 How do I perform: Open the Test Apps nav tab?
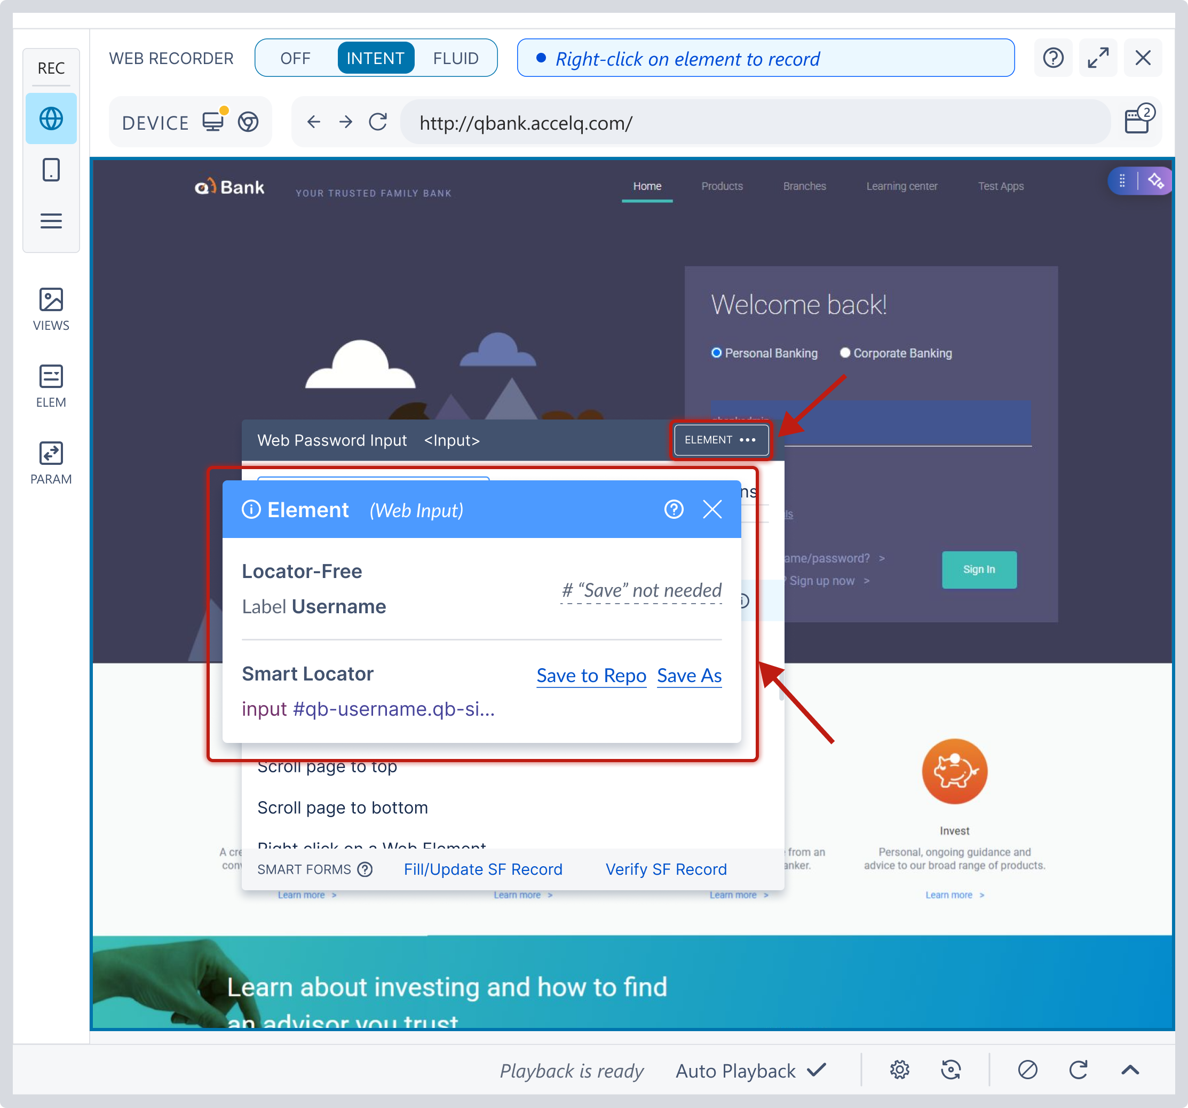[1001, 186]
